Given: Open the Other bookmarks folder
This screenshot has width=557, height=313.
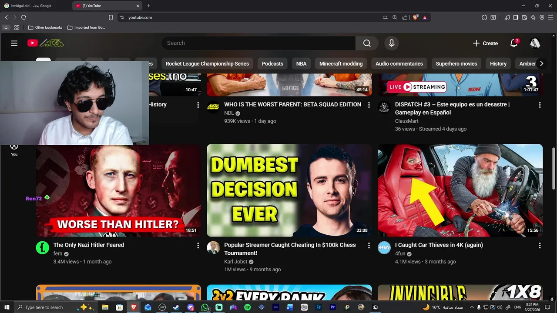Looking at the screenshot, I should [x=45, y=27].
